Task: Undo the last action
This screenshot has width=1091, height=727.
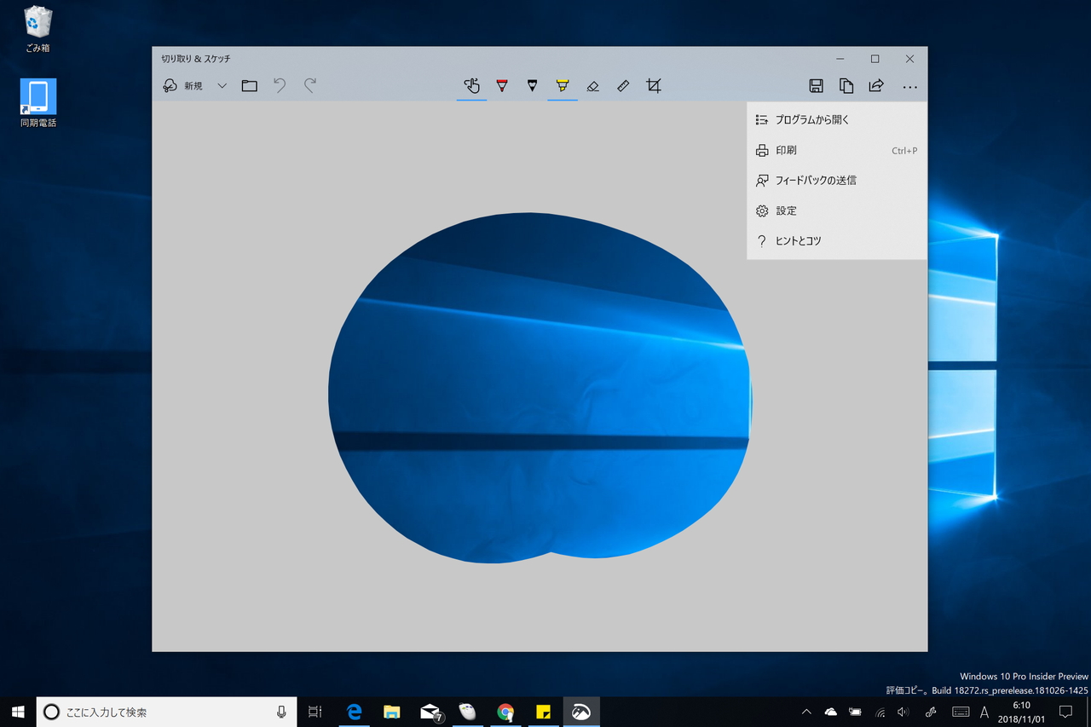Action: coord(280,85)
